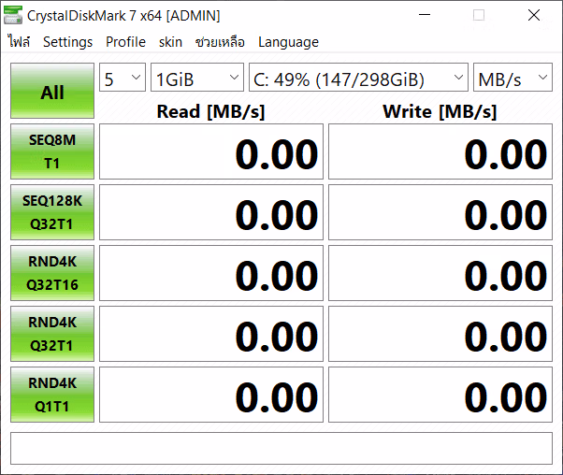Open the C: 49% drive selection dropdown

358,78
